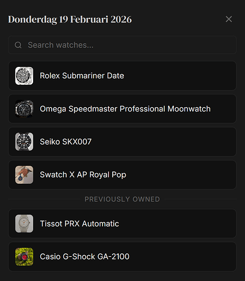Focus the Search watches input field

point(122,45)
